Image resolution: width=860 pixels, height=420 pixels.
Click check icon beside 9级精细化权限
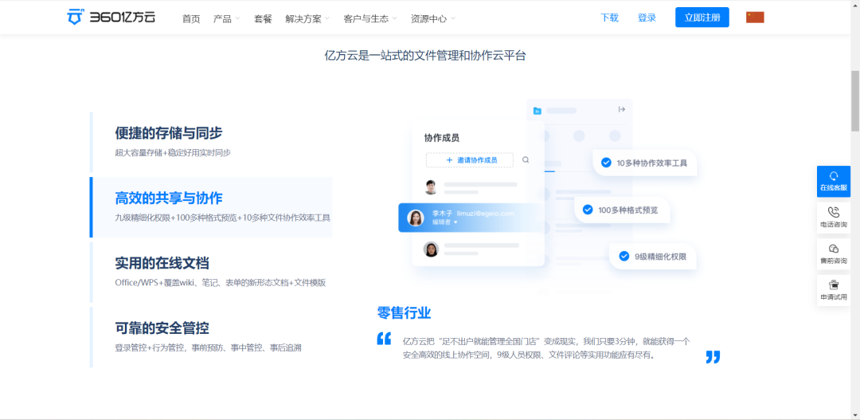click(624, 256)
